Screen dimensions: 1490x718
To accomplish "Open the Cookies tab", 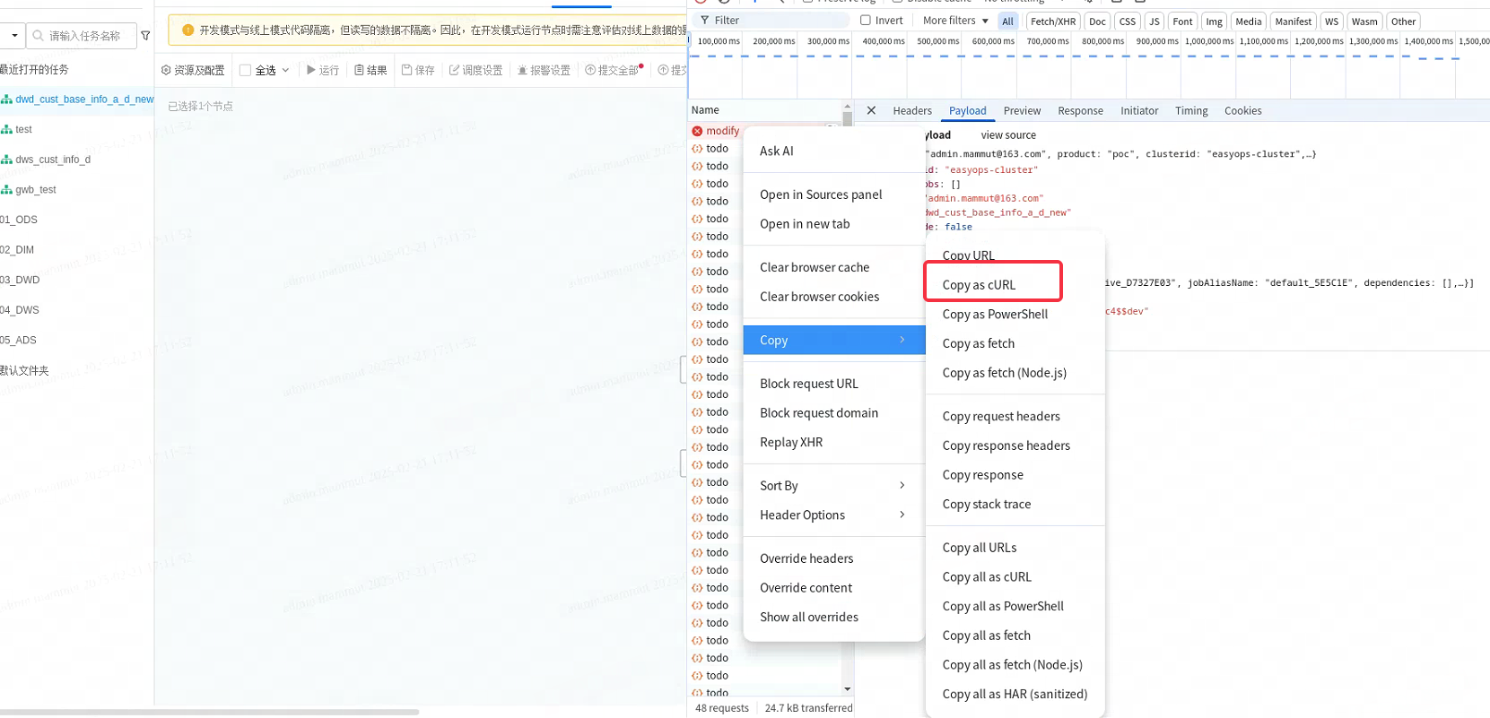I will 1242,111.
